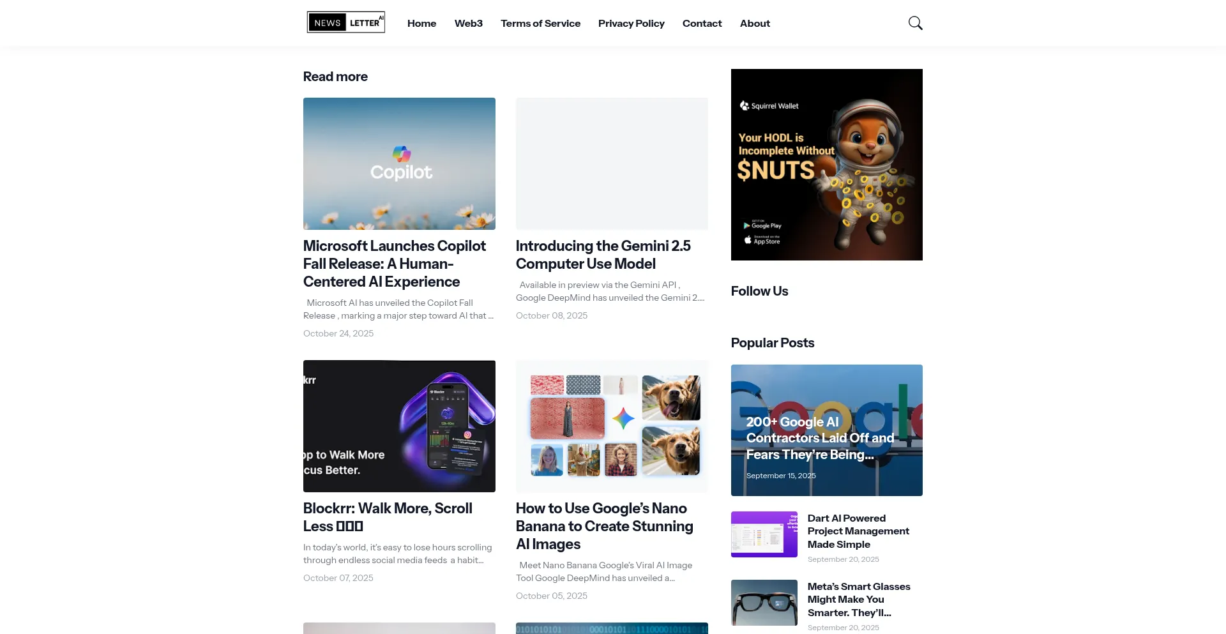Open the Microsoft Launches Copilot Fall Release article
The width and height of the screenshot is (1226, 634).
[395, 264]
